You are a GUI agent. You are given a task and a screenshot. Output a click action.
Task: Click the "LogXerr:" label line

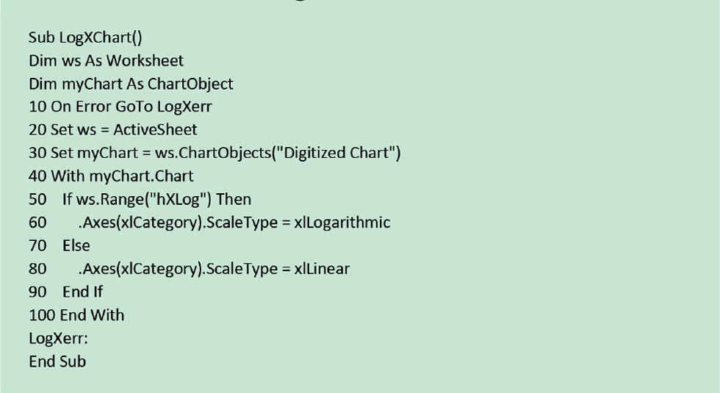58,339
